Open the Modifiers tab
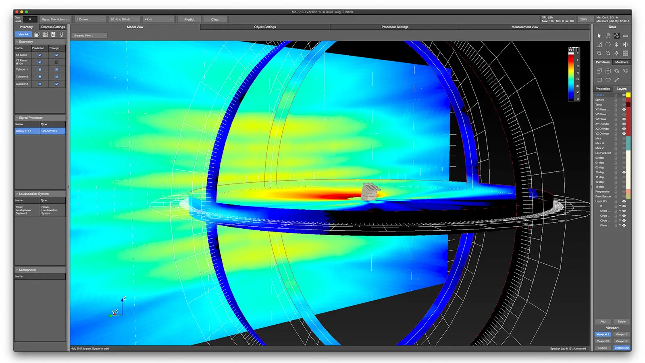This screenshot has height=363, width=645. (622, 62)
